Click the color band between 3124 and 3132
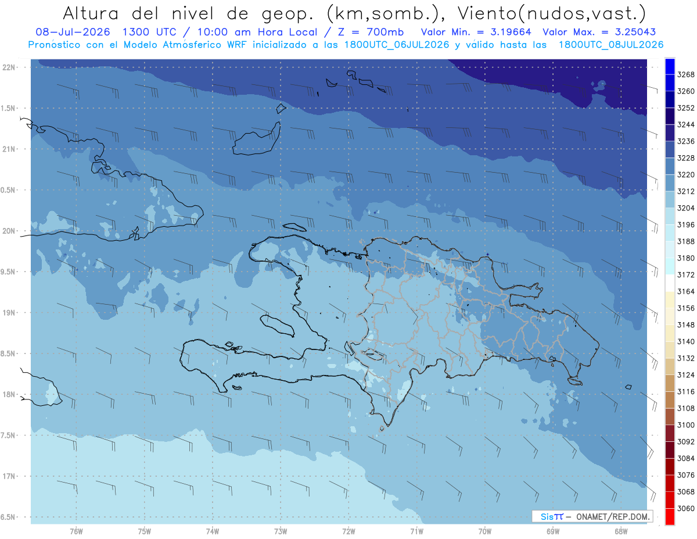 (x=669, y=366)
